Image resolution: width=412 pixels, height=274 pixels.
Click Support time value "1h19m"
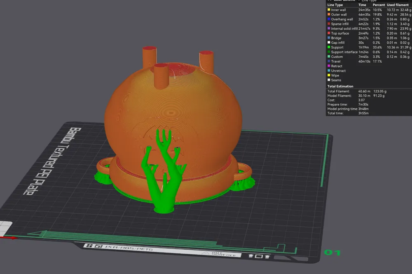[363, 47]
